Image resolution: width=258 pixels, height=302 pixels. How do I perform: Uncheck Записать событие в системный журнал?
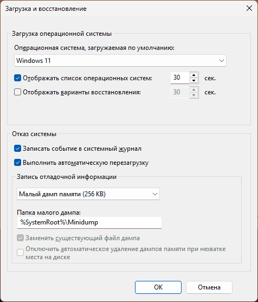(x=17, y=149)
